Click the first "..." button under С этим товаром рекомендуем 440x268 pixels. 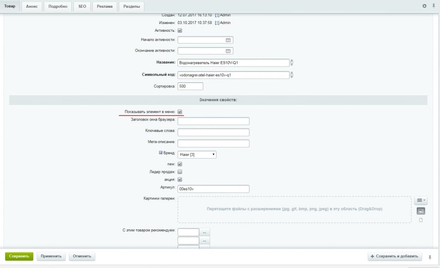pos(205,232)
